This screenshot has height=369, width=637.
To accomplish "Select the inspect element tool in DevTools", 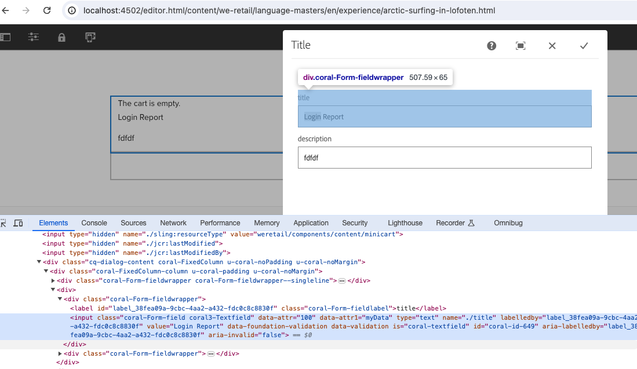I will click(4, 222).
